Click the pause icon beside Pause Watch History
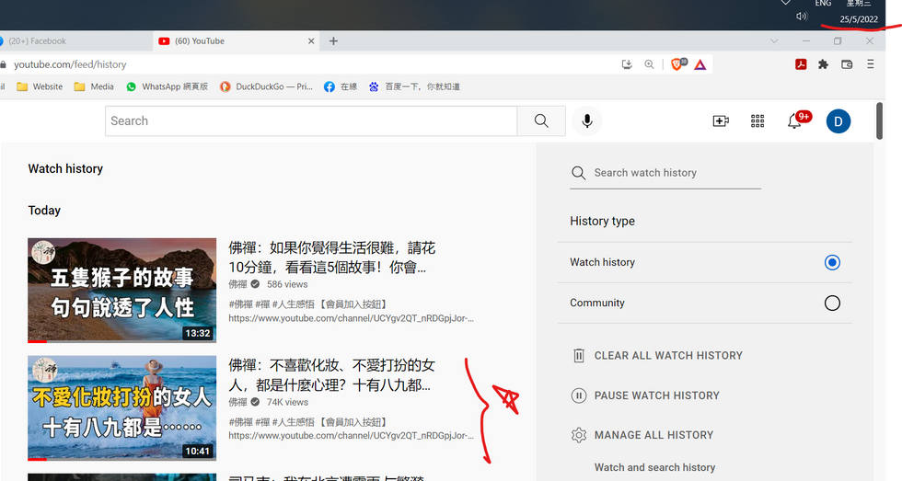 coord(579,395)
